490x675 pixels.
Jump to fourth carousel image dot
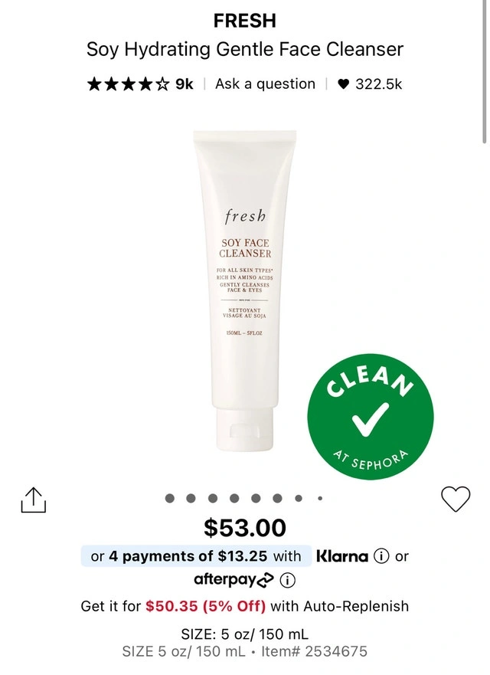[234, 499]
